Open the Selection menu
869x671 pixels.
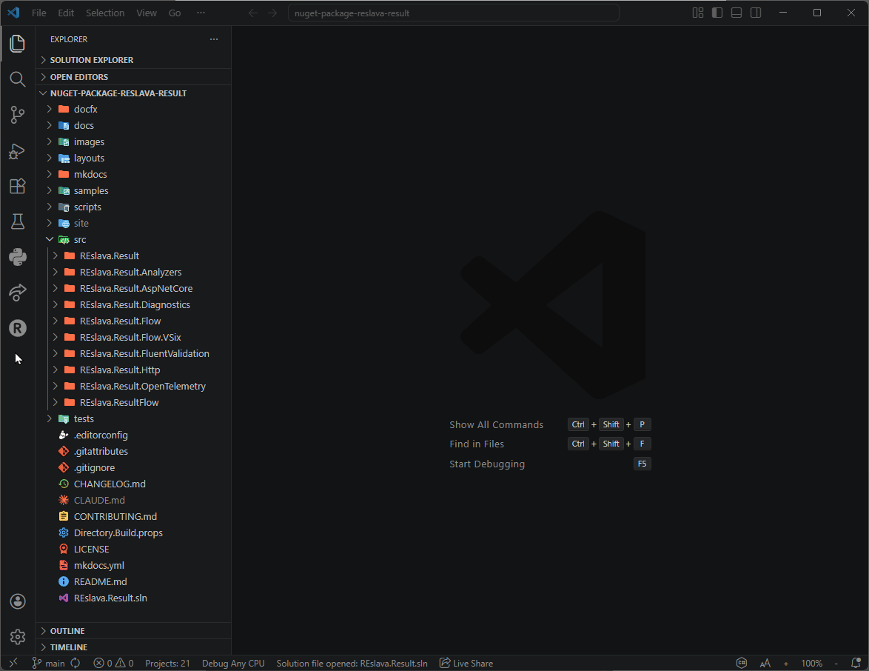tap(105, 13)
